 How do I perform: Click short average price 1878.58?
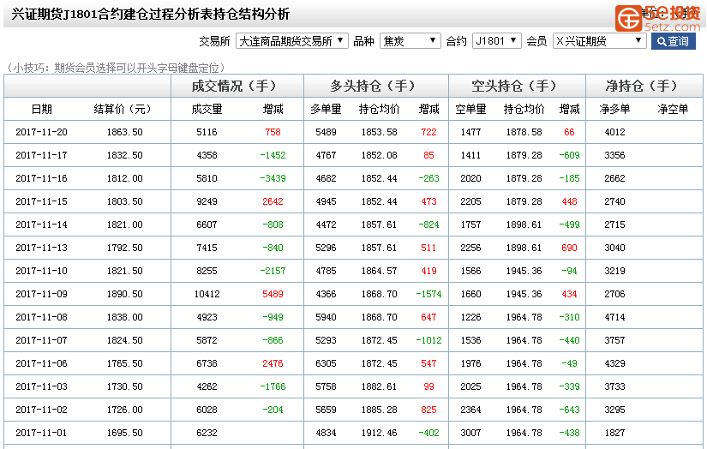(524, 132)
